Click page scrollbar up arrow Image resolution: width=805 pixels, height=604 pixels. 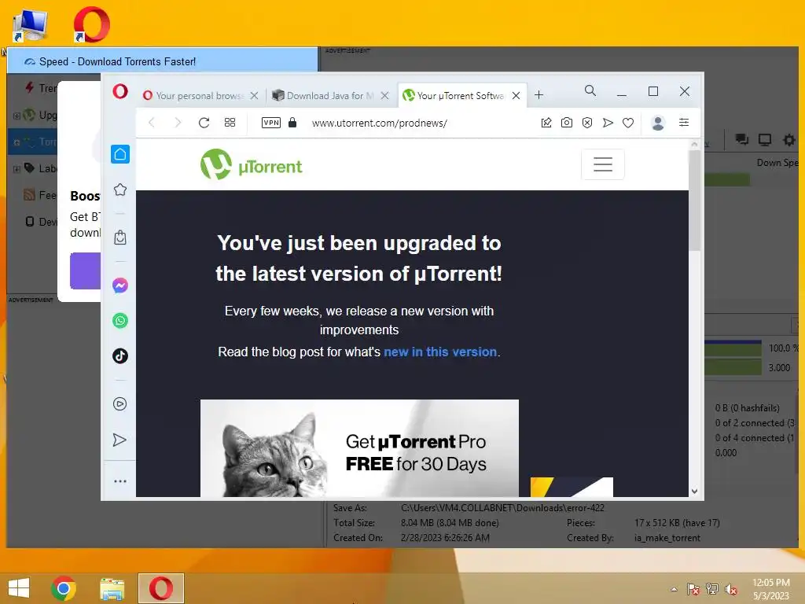pyautogui.click(x=695, y=145)
